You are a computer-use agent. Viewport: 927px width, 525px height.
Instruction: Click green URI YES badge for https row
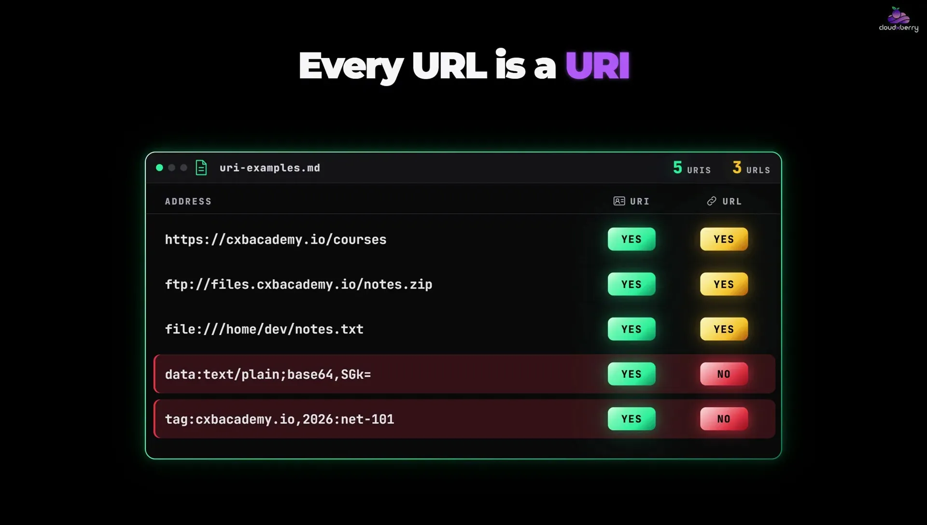(632, 239)
